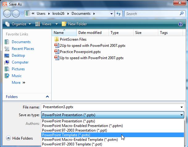Select 2Up to speed with PowerPoint 2007.pptx

[x=93, y=46]
